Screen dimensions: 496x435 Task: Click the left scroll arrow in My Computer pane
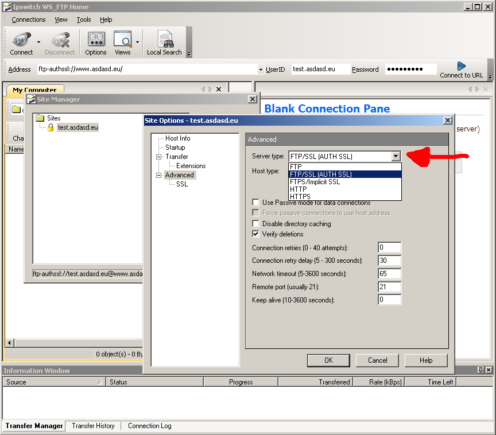pyautogui.click(x=10, y=343)
